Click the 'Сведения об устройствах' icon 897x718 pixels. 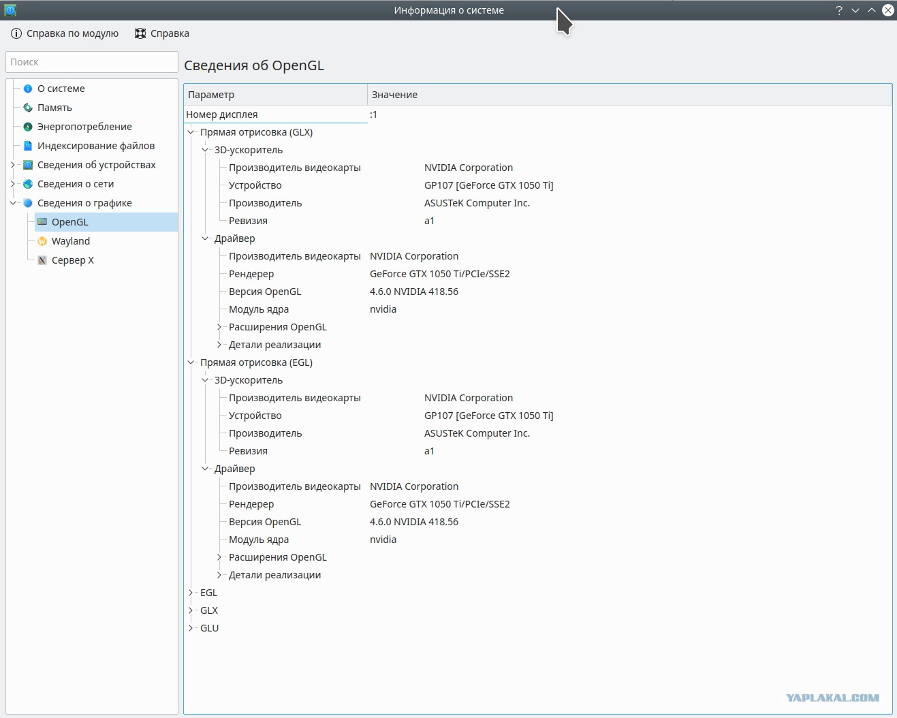[28, 165]
